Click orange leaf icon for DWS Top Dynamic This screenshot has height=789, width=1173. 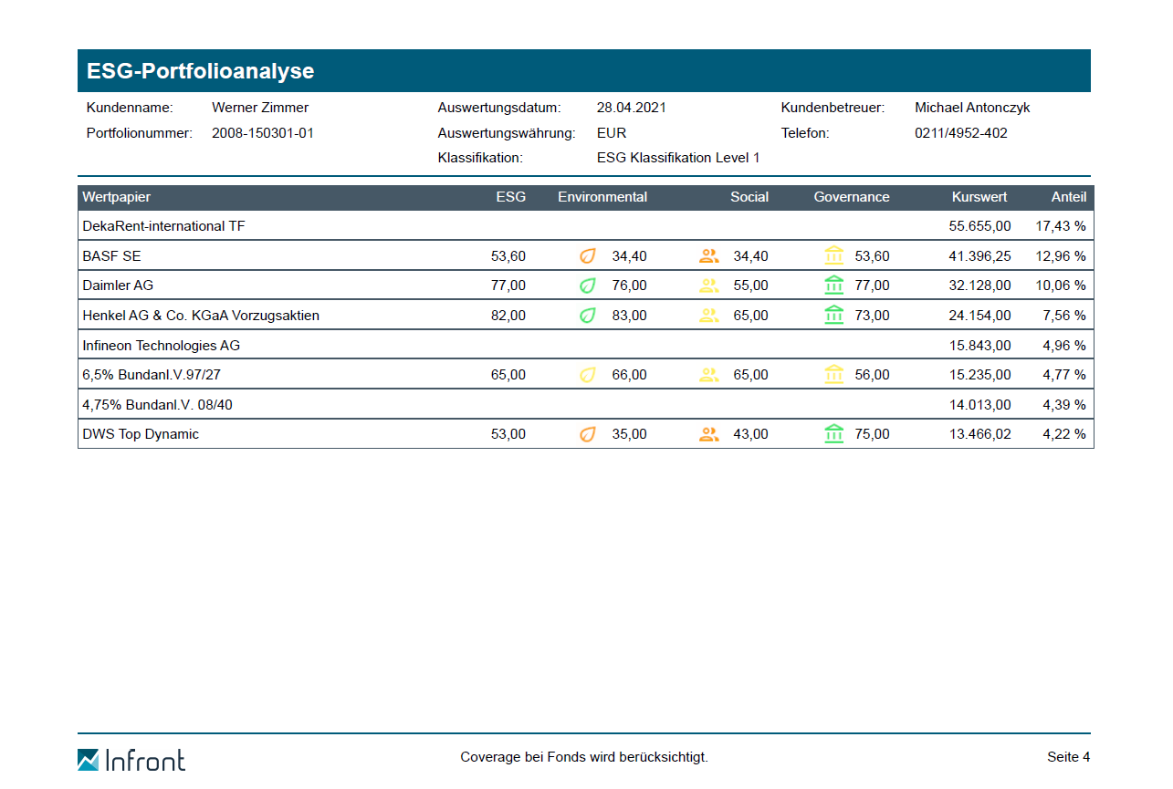point(588,434)
